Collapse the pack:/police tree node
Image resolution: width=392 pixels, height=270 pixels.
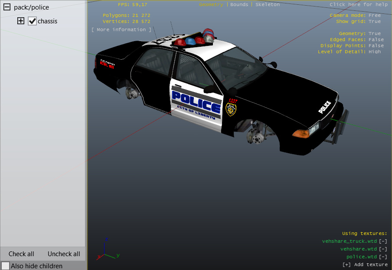(x=7, y=7)
